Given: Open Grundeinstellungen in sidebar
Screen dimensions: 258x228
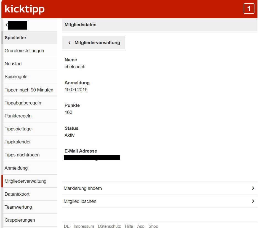Looking at the screenshot, I should click(x=24, y=51).
